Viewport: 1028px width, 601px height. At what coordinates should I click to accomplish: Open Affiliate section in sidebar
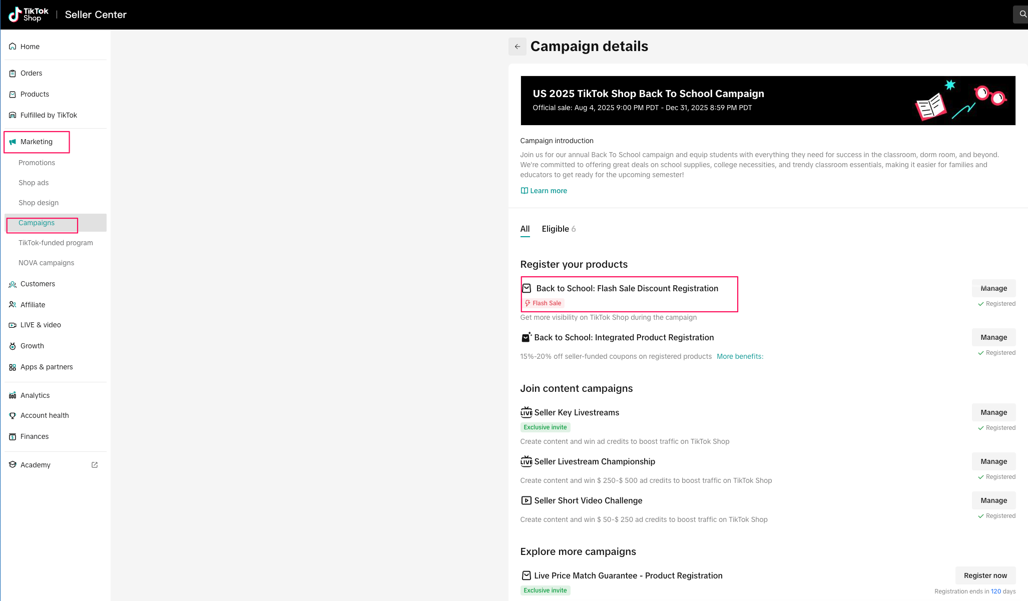(33, 305)
